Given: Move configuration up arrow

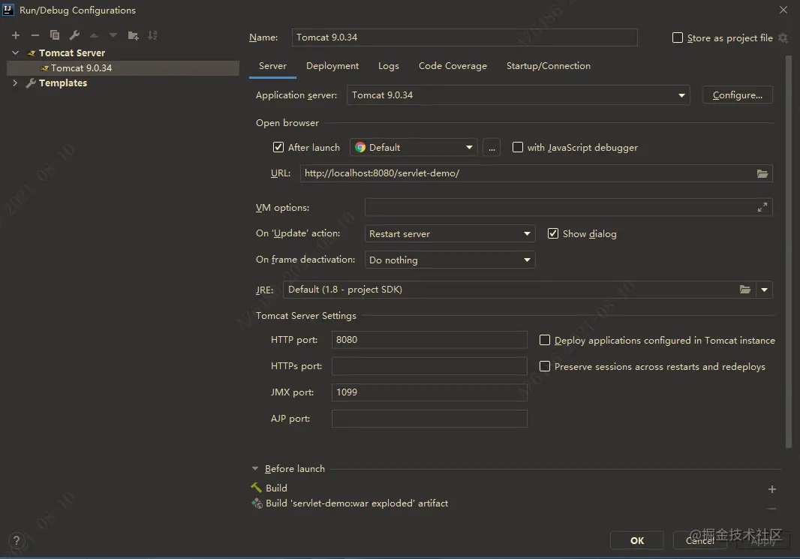Looking at the screenshot, I should 94,35.
